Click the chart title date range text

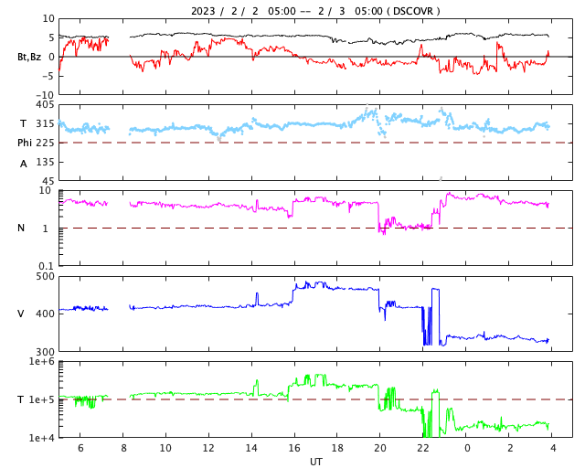coord(315,11)
